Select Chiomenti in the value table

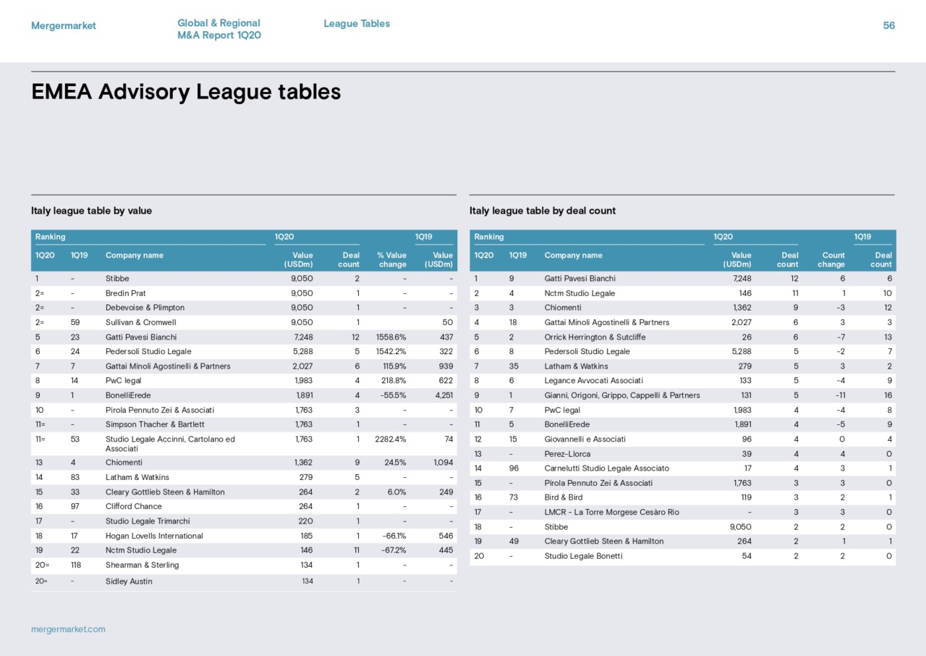124,463
